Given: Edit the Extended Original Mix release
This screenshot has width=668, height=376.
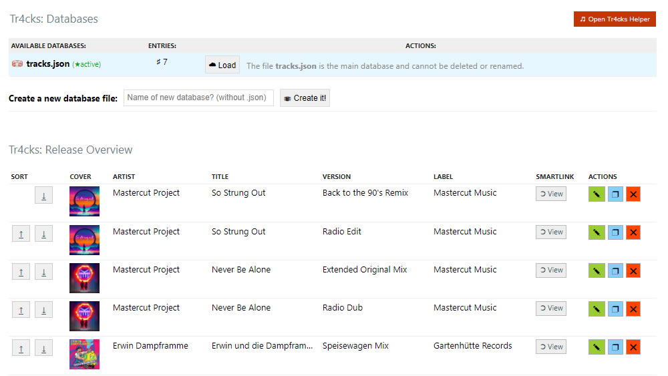Looking at the screenshot, I should tap(597, 270).
